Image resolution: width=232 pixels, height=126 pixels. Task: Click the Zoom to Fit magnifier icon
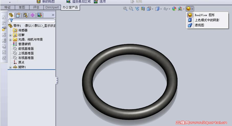point(125,9)
